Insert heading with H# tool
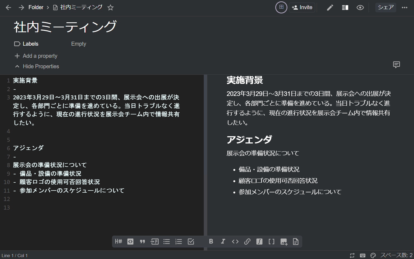 point(118,242)
